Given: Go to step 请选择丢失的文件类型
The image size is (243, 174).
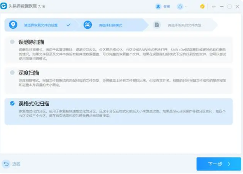Looking at the screenshot, I should click(x=184, y=25).
